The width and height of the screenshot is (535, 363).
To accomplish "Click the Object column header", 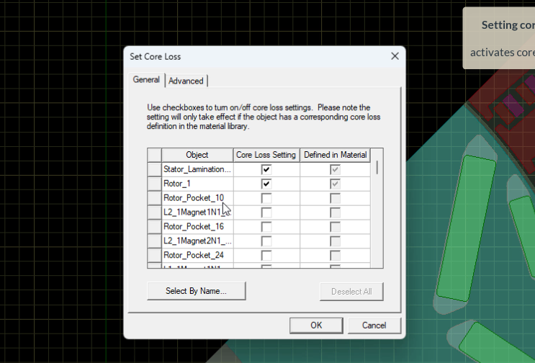I will pyautogui.click(x=197, y=155).
